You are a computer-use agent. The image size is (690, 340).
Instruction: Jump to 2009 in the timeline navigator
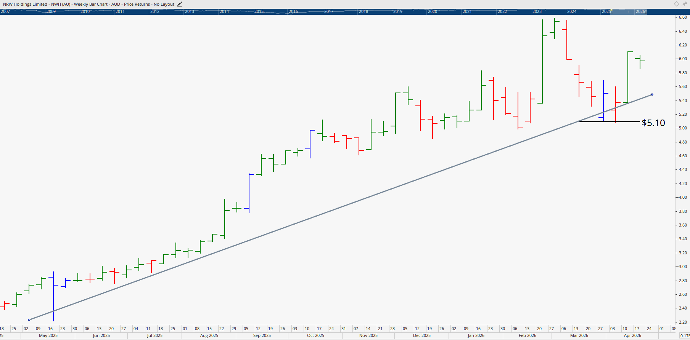pos(51,11)
